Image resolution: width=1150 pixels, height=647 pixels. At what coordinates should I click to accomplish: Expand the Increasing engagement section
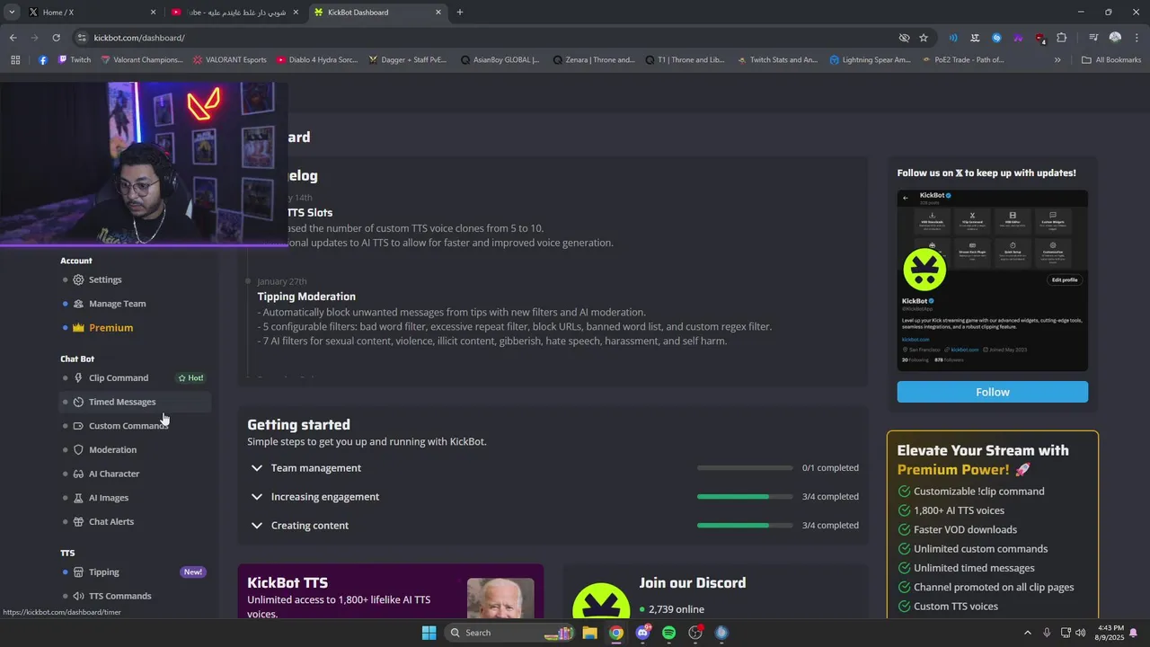(x=257, y=497)
